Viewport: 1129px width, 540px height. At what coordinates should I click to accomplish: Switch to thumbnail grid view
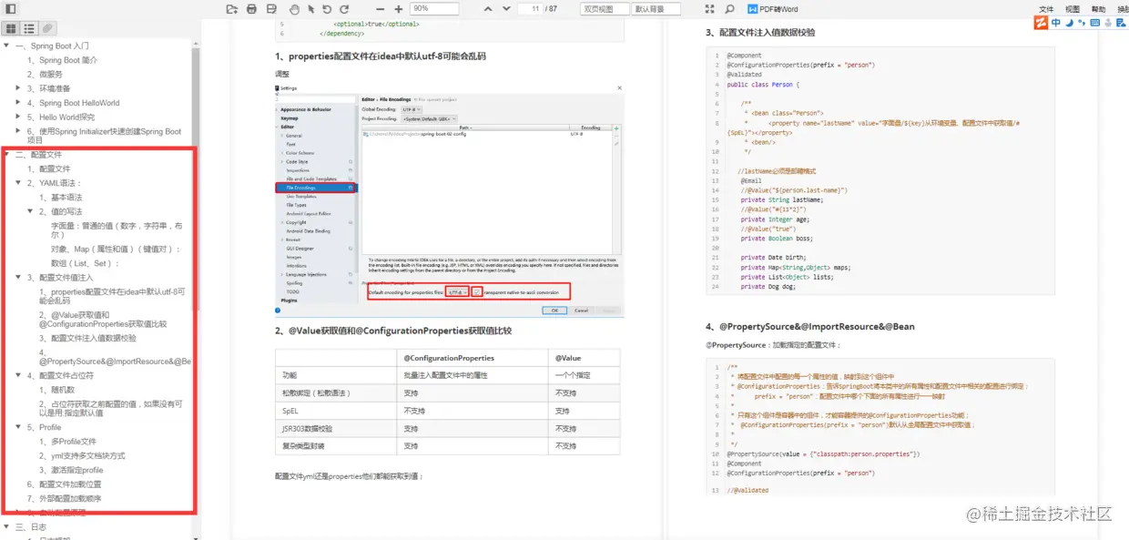11,29
